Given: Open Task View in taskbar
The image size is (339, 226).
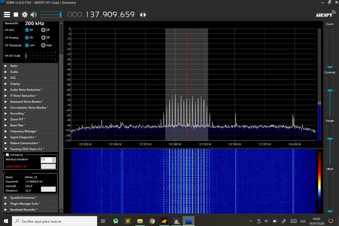Looking at the screenshot, I should [103, 221].
